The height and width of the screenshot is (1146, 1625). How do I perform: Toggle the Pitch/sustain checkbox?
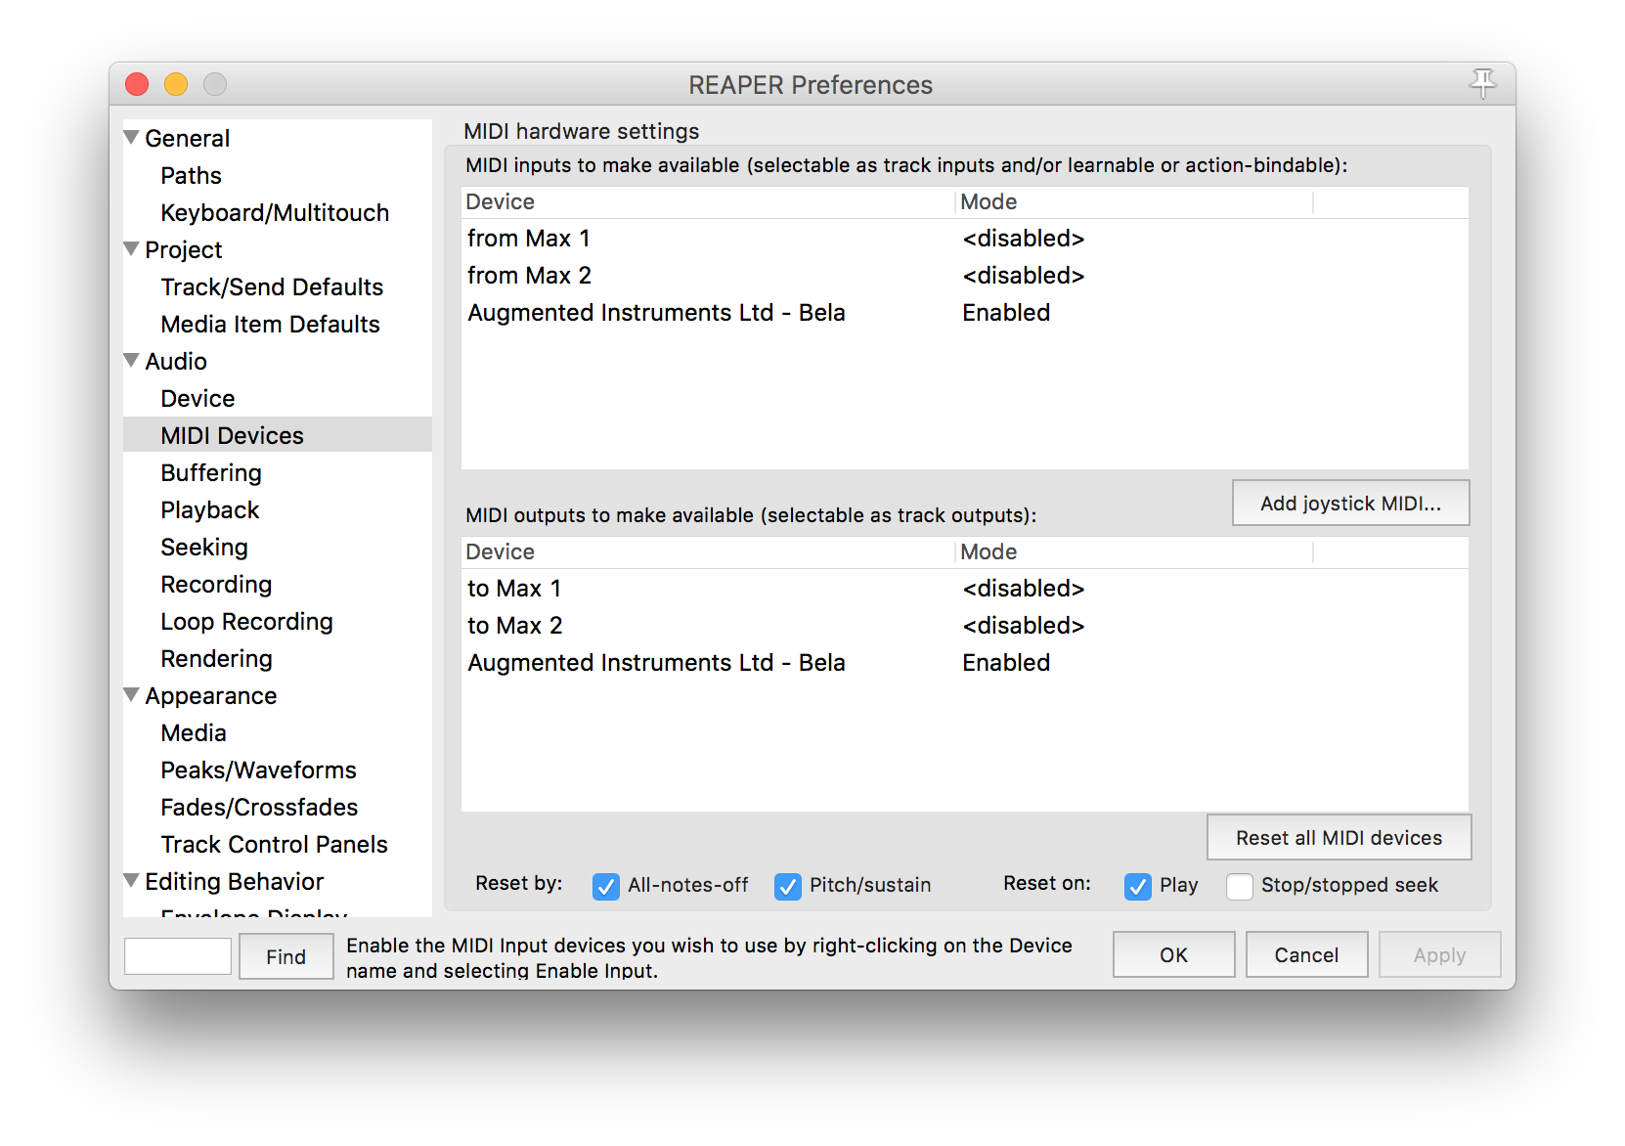[788, 886]
